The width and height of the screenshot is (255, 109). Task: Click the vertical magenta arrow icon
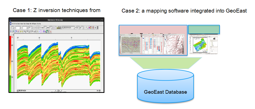coord(41,31)
